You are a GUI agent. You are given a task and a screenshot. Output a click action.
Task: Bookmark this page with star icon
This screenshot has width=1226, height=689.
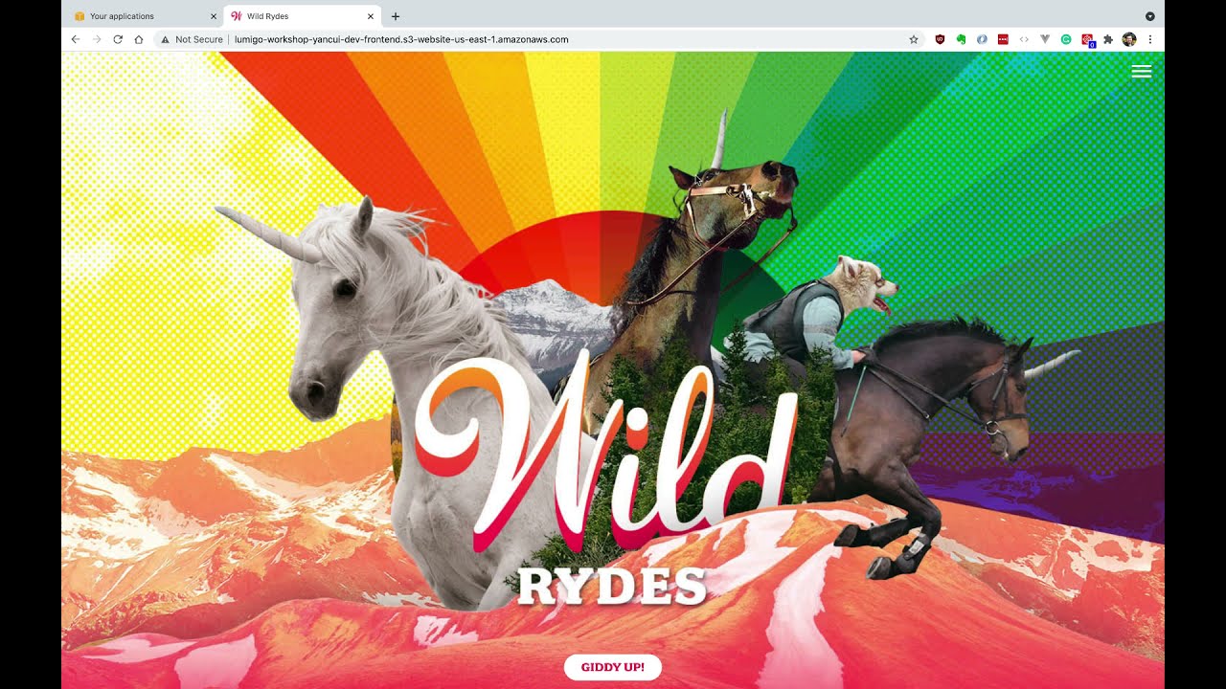click(x=914, y=39)
